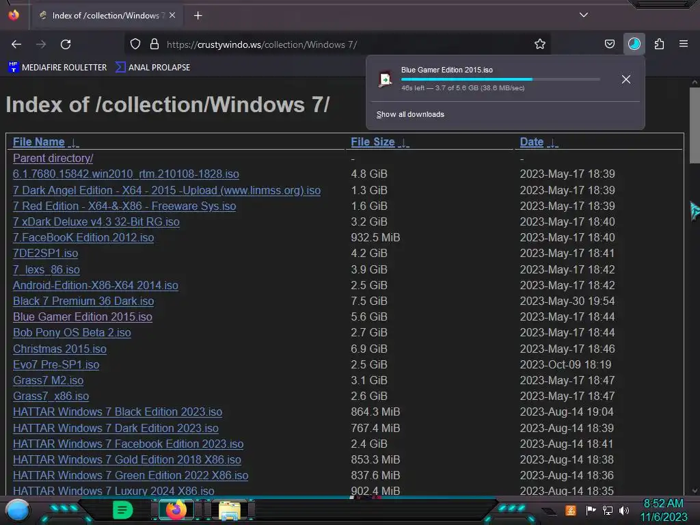
Task: Open HATTAR Windows 7 Dark Edition 2023.iso
Action: tap(116, 428)
